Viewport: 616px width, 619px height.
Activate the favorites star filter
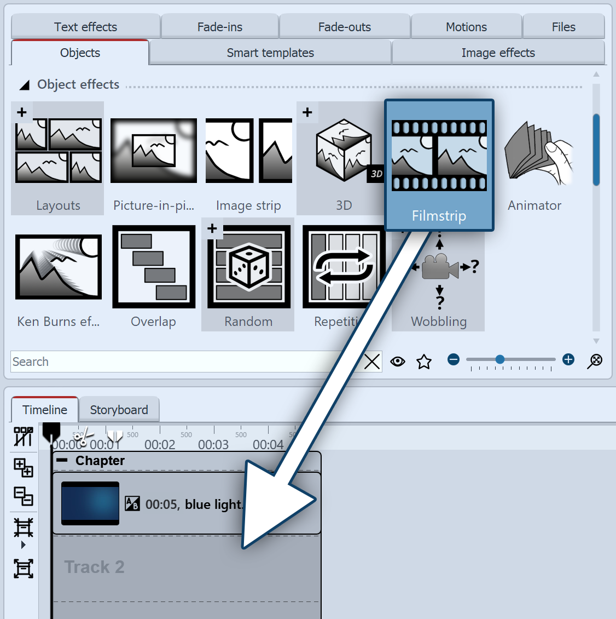point(424,361)
